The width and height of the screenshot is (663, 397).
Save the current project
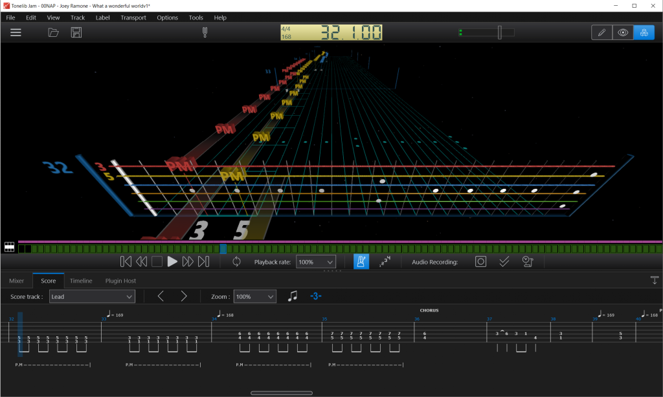(x=76, y=32)
